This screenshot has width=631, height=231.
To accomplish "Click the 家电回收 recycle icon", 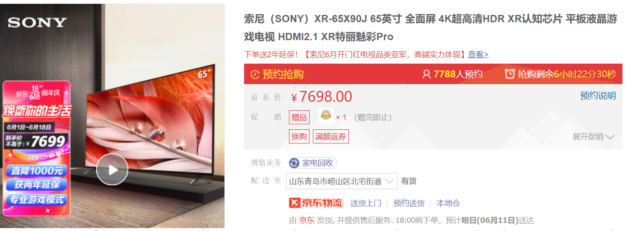I will (295, 163).
